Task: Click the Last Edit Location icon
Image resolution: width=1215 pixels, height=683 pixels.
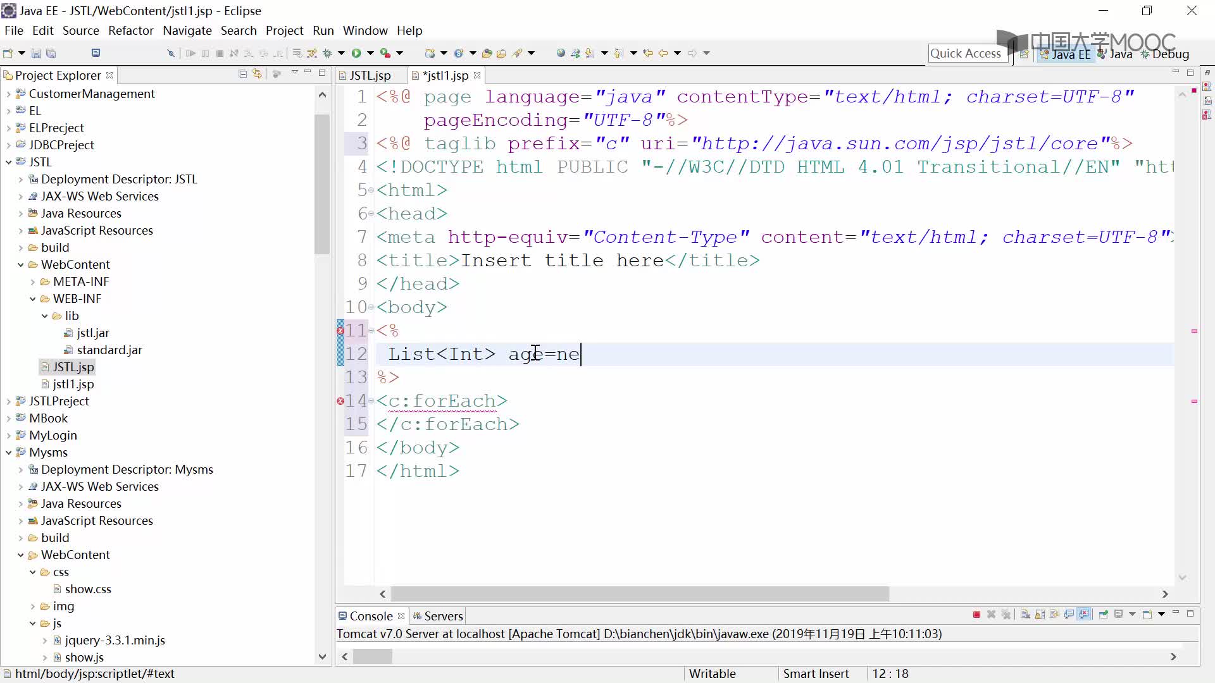Action: (x=648, y=53)
